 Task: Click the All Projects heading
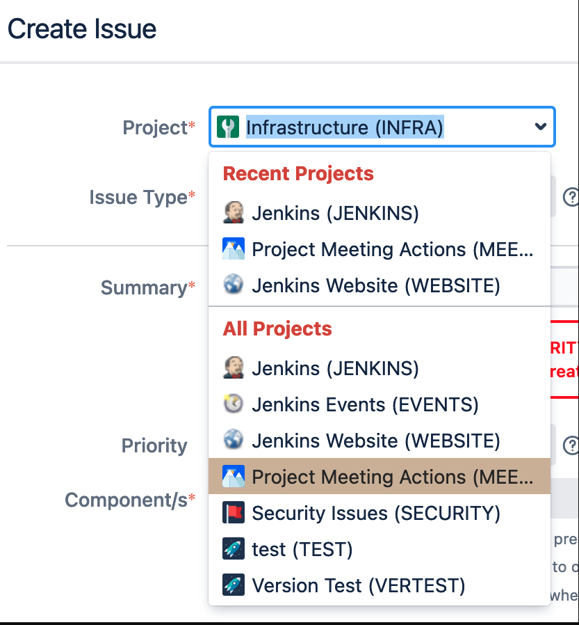277,329
